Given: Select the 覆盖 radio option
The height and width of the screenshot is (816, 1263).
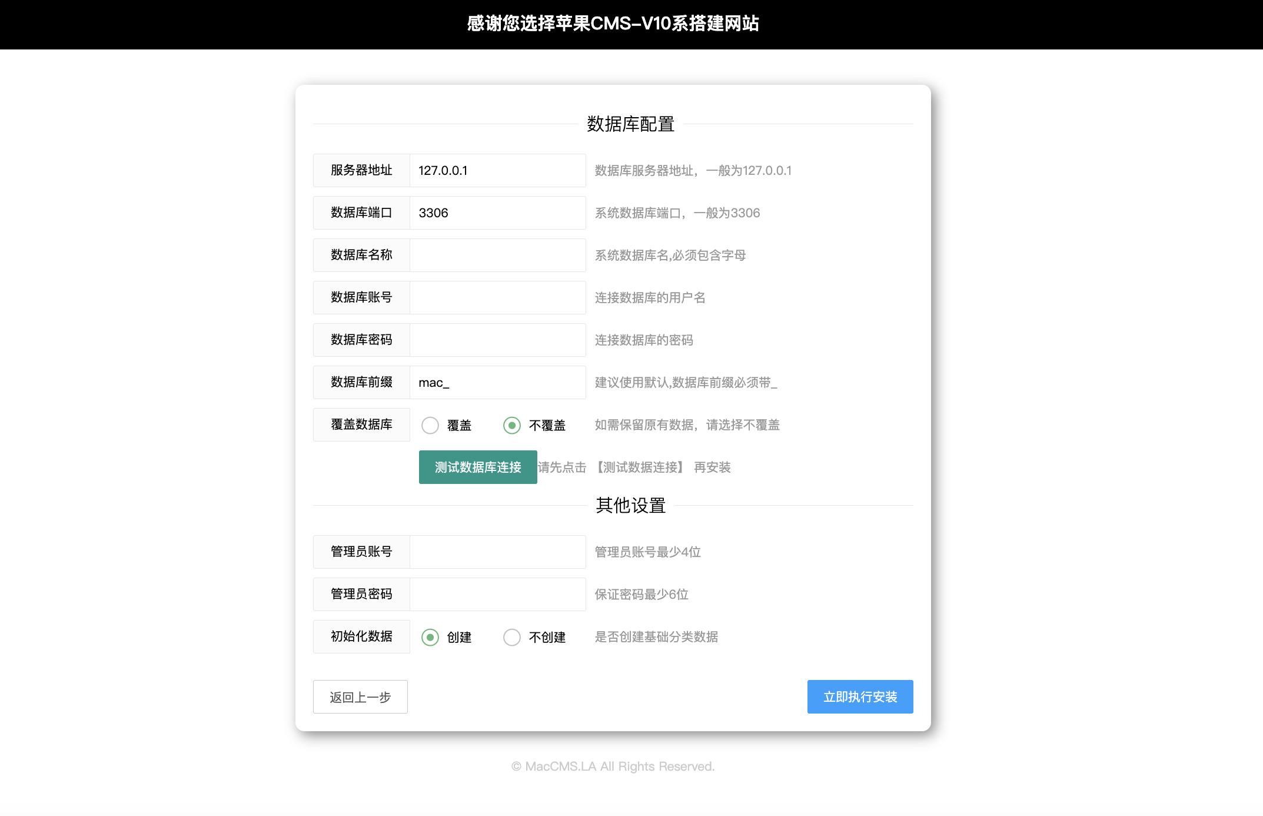Looking at the screenshot, I should pyautogui.click(x=430, y=425).
